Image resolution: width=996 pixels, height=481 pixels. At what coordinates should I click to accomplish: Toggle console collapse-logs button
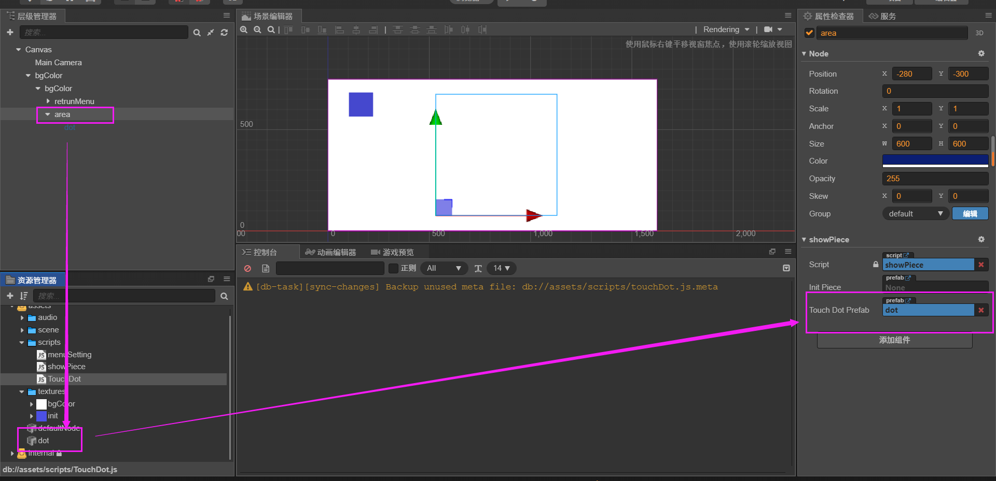786,268
